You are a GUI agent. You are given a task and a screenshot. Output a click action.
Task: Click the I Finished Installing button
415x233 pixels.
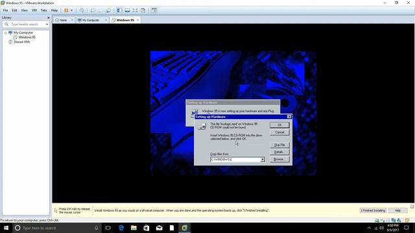pos(373,210)
